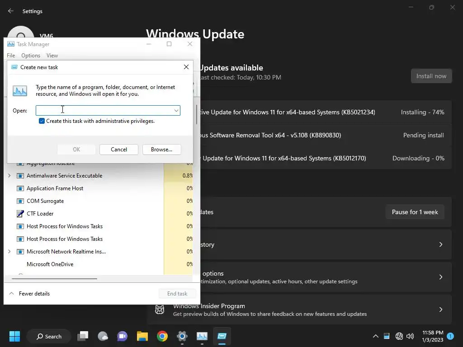
Task: Open the Advanced options chevron in Settings
Action: tap(440, 277)
